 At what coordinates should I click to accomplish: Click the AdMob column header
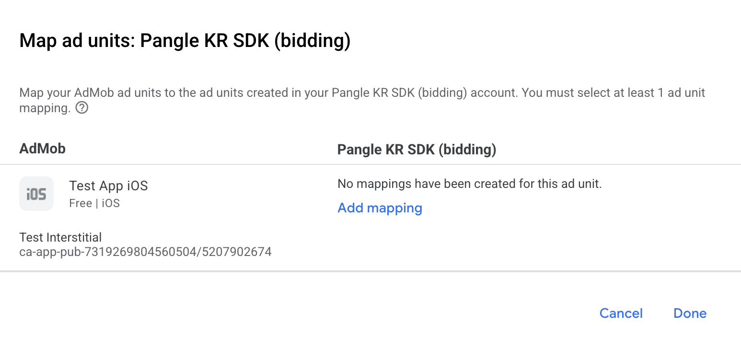42,149
